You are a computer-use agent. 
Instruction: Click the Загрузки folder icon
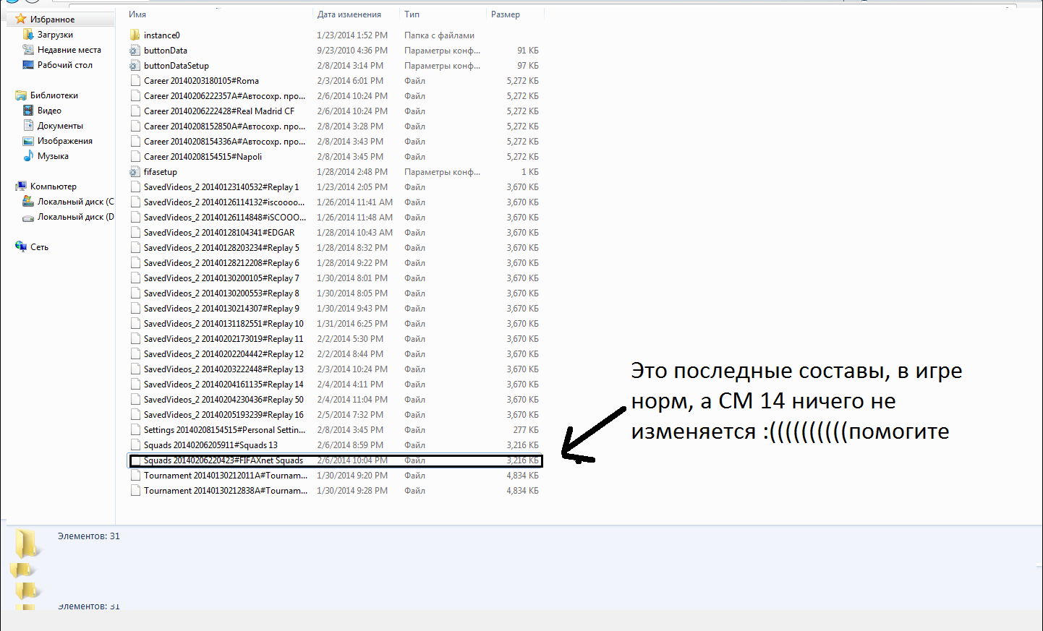click(28, 34)
